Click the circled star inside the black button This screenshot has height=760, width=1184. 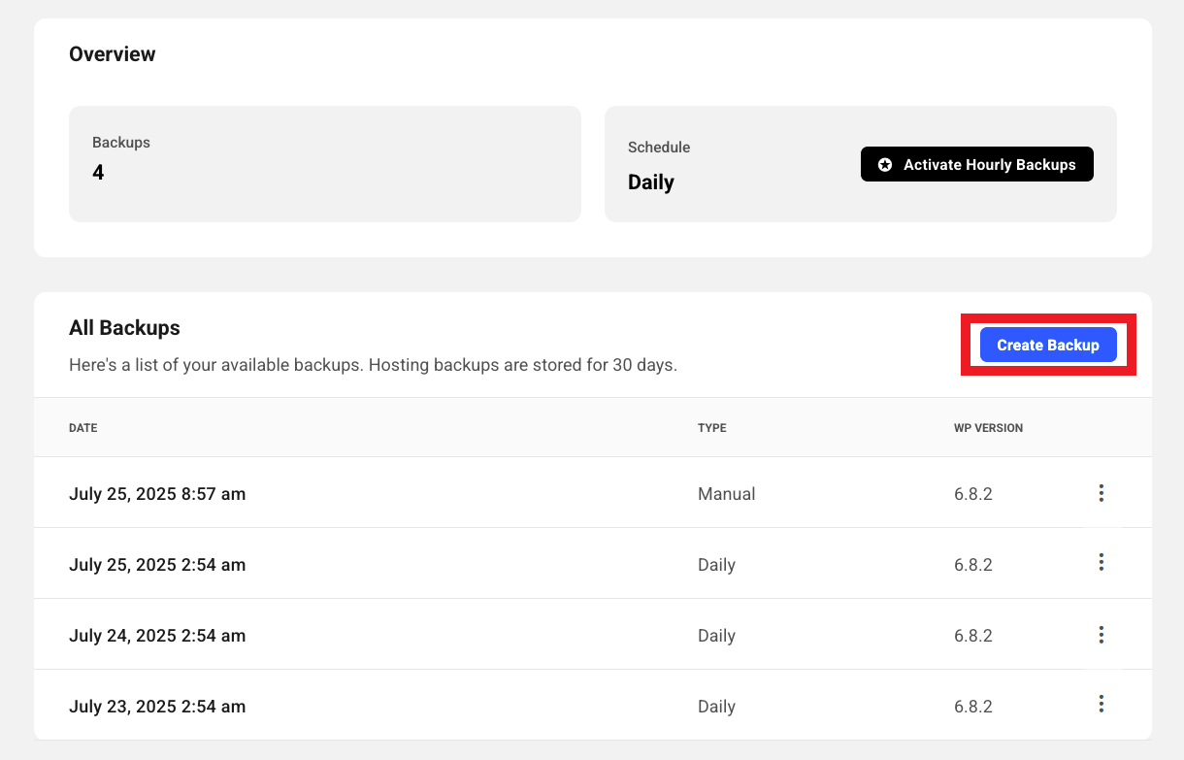884,164
